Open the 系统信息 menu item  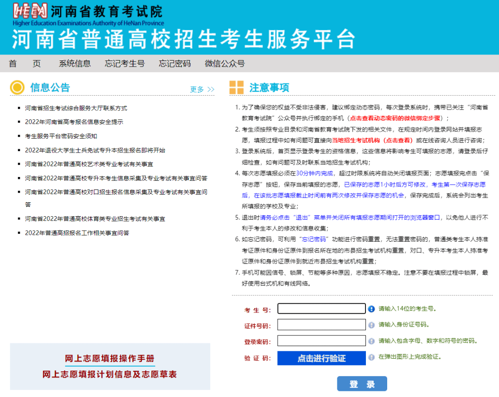[x=75, y=63]
